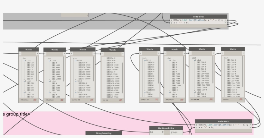Viewport: 264px width, 138px height.
Task: Click second output port of the lower Code Block
Action: pyautogui.click(x=251, y=127)
